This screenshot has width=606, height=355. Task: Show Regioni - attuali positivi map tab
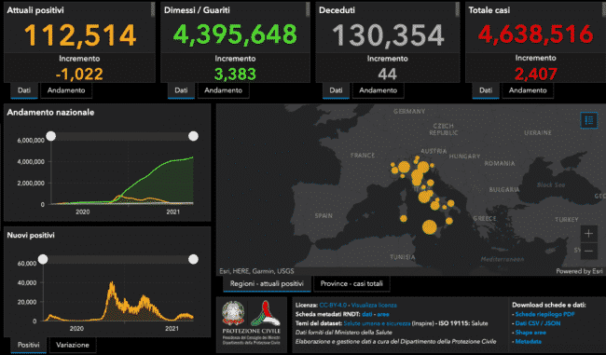pyautogui.click(x=267, y=283)
